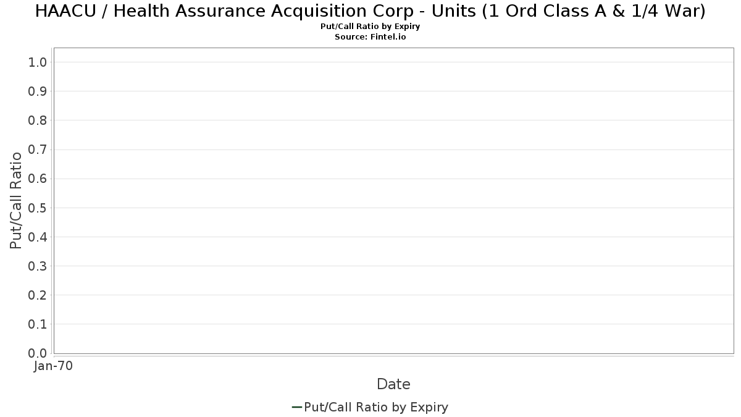The height and width of the screenshot is (417, 741).
Task: Click the 0.7 y-axis tick label
Action: click(38, 150)
